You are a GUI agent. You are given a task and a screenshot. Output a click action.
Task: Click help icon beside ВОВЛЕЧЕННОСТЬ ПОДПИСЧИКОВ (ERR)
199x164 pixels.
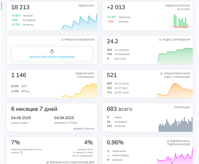(x=47, y=162)
